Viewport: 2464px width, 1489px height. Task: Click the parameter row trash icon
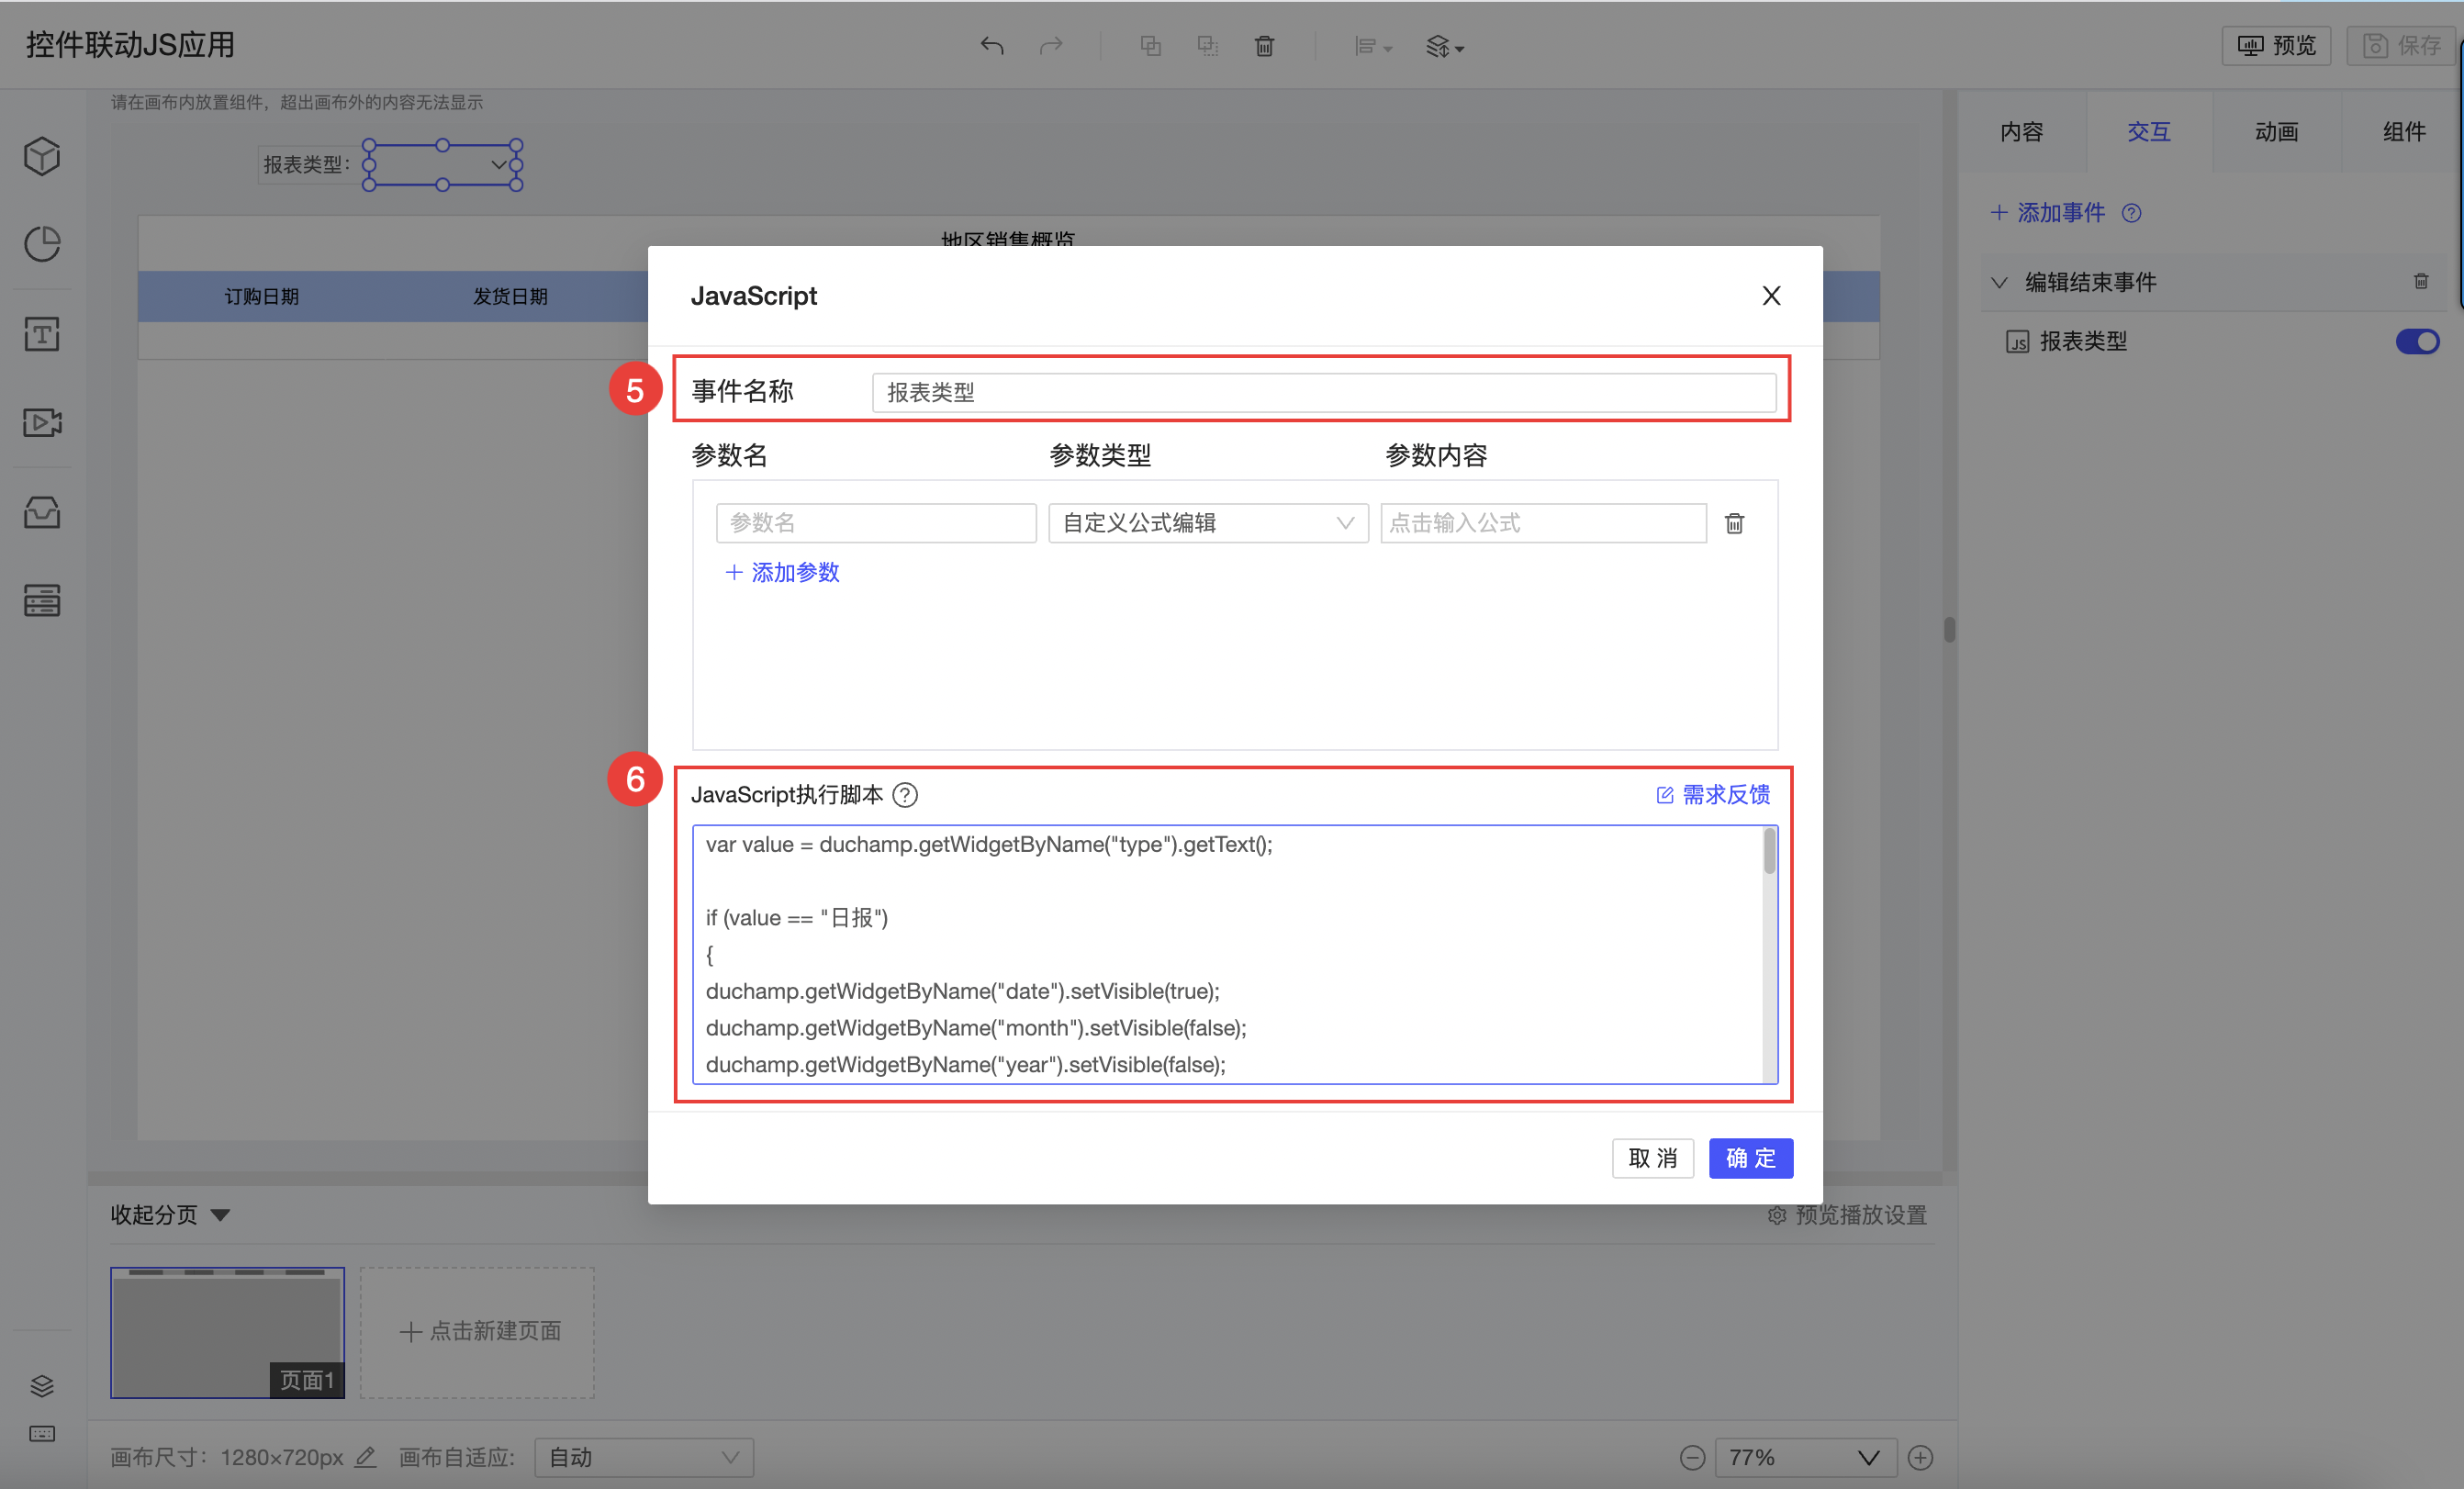1734,523
